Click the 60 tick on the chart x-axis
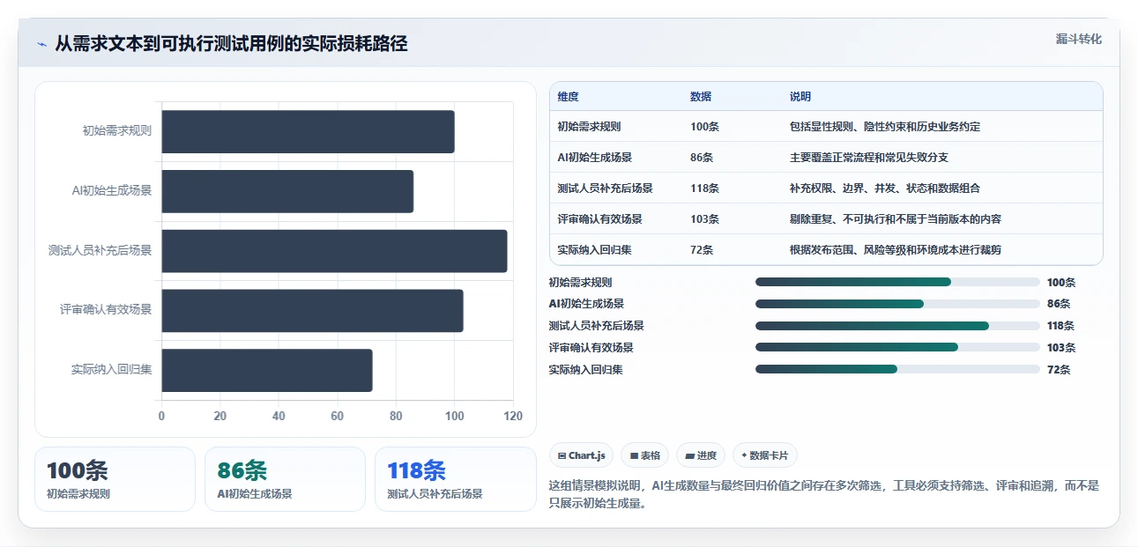 pos(338,417)
